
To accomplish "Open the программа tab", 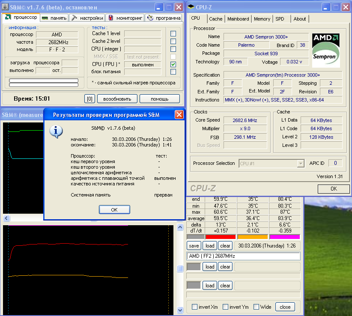I will (x=164, y=18).
